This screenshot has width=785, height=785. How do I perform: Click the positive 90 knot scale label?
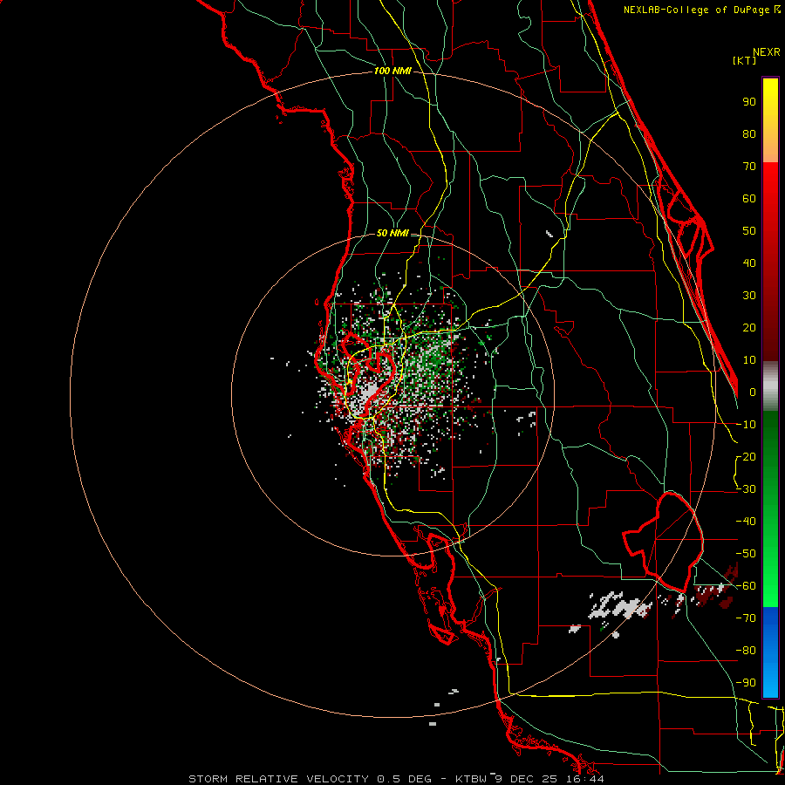coord(749,102)
